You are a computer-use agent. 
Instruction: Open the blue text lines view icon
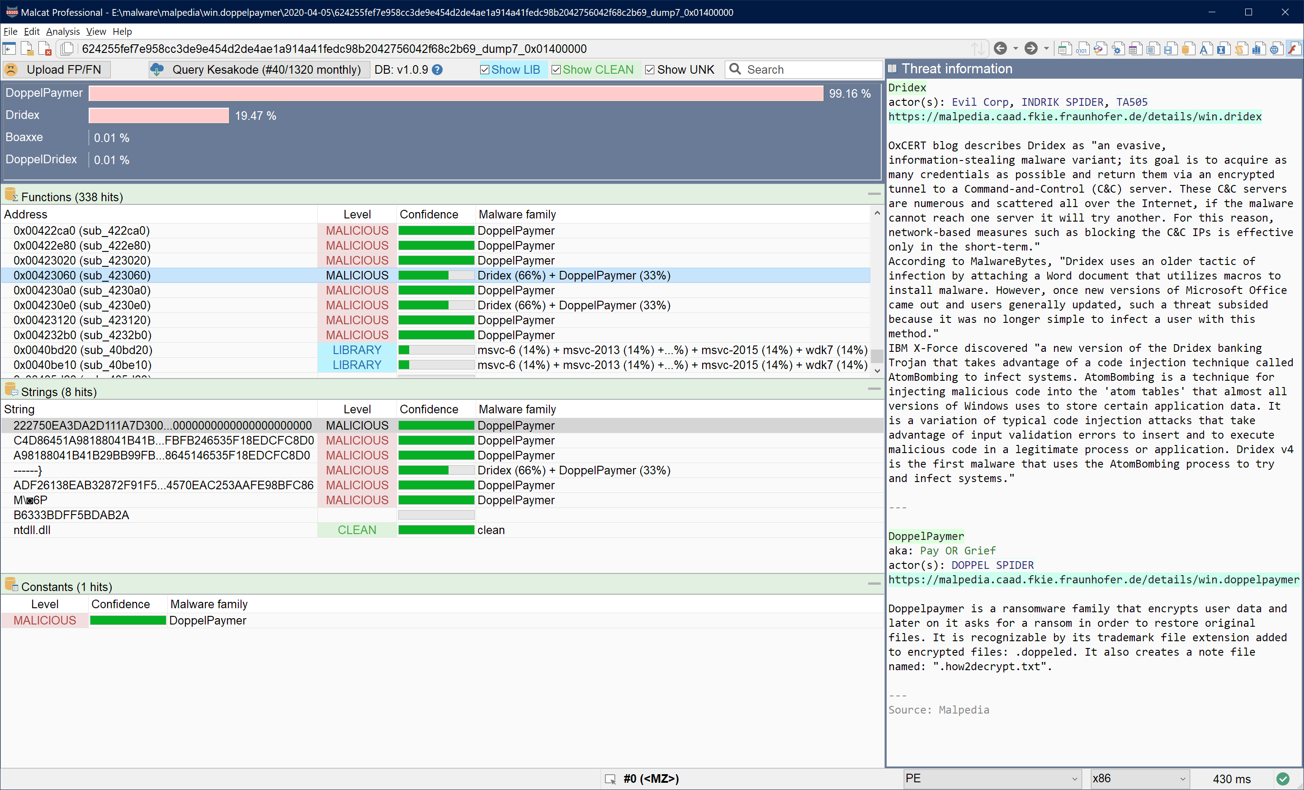pyautogui.click(x=1152, y=49)
